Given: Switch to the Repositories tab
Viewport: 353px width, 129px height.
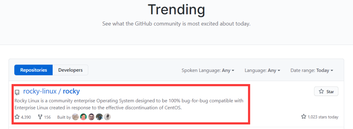Looking at the screenshot, I should 34,70.
